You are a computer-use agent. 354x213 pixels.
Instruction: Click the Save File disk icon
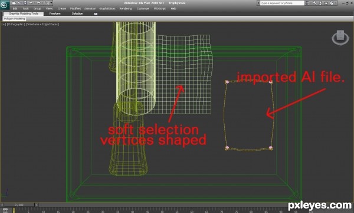[25, 3]
